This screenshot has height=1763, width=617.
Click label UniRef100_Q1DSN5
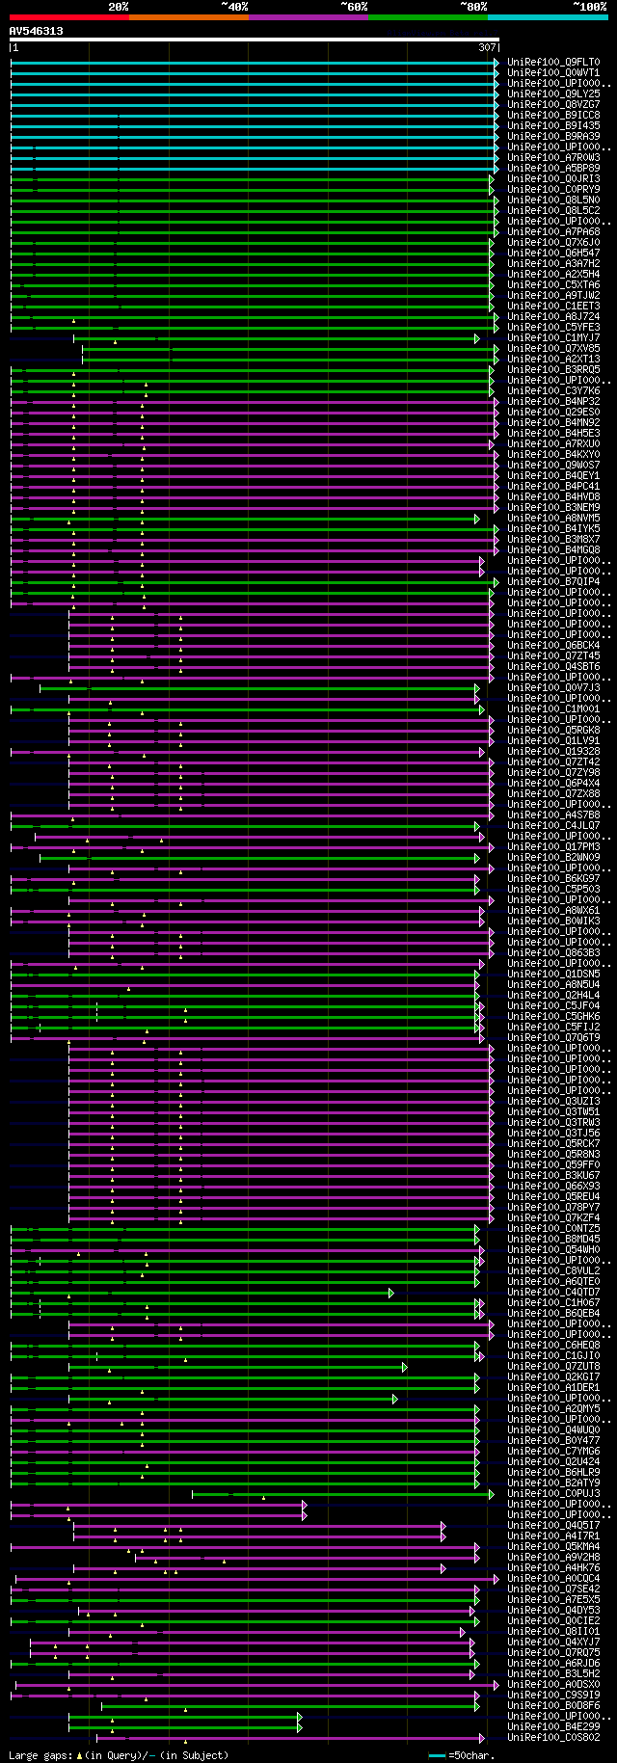553,975
